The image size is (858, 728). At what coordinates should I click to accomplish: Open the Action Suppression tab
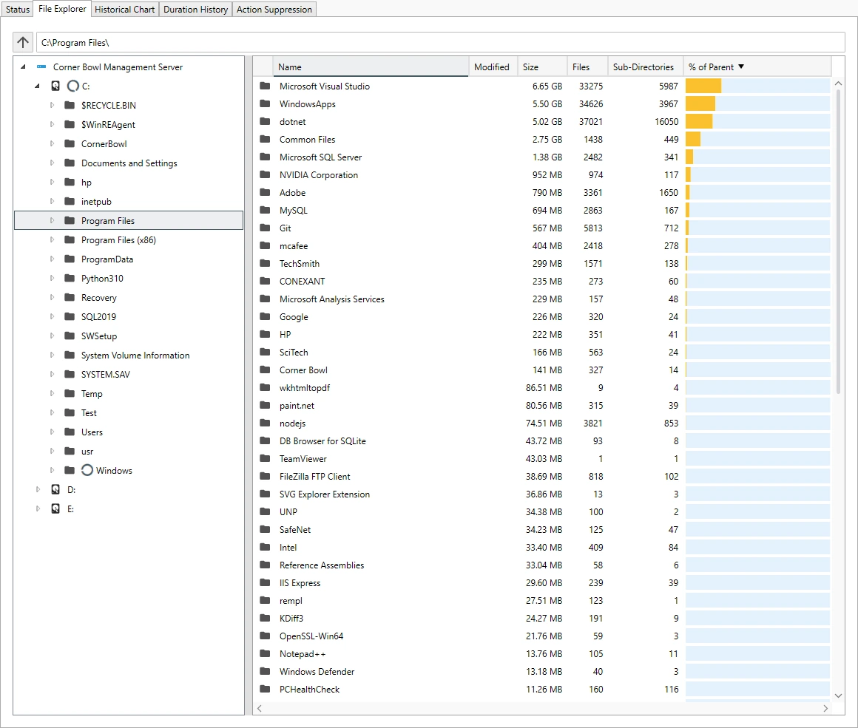(274, 10)
